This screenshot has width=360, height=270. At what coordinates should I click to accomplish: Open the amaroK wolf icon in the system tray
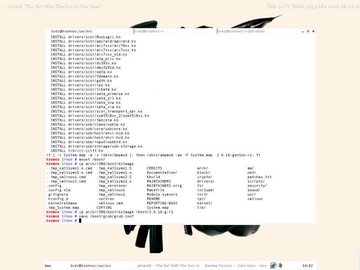pos(273,265)
